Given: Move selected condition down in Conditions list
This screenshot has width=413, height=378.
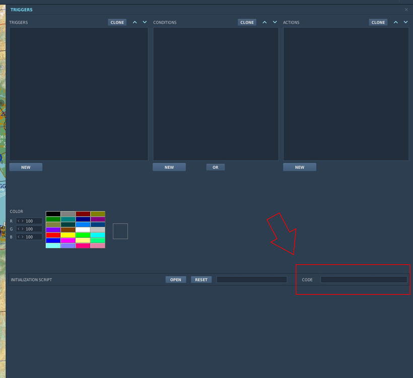Looking at the screenshot, I should (274, 22).
